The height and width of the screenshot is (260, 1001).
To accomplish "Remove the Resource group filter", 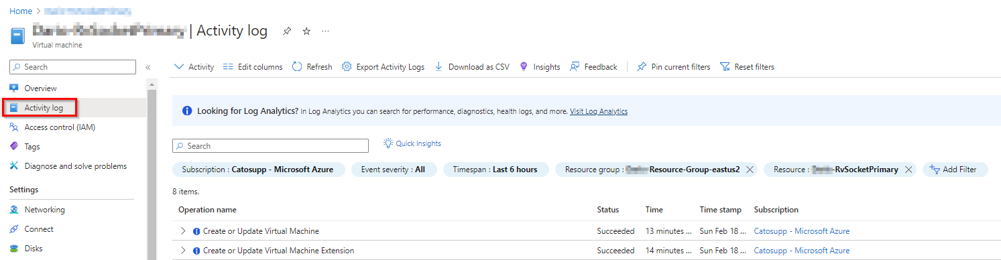I will (750, 170).
